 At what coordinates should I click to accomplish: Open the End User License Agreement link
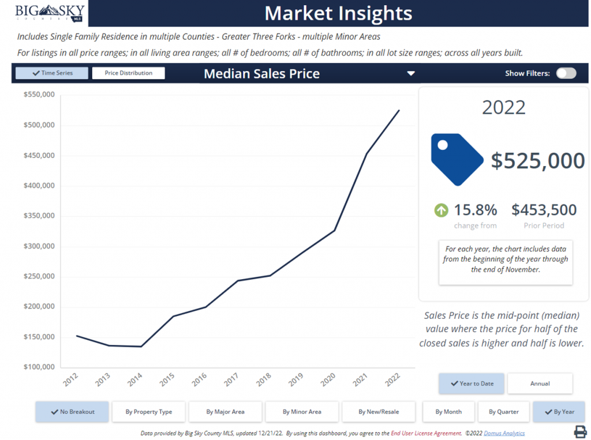coord(426,433)
